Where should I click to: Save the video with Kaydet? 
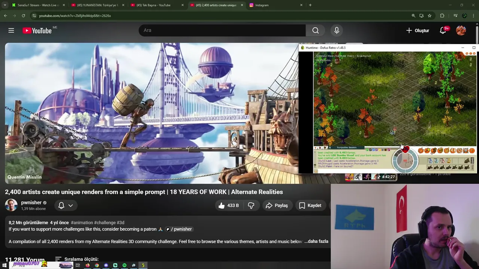click(310, 205)
